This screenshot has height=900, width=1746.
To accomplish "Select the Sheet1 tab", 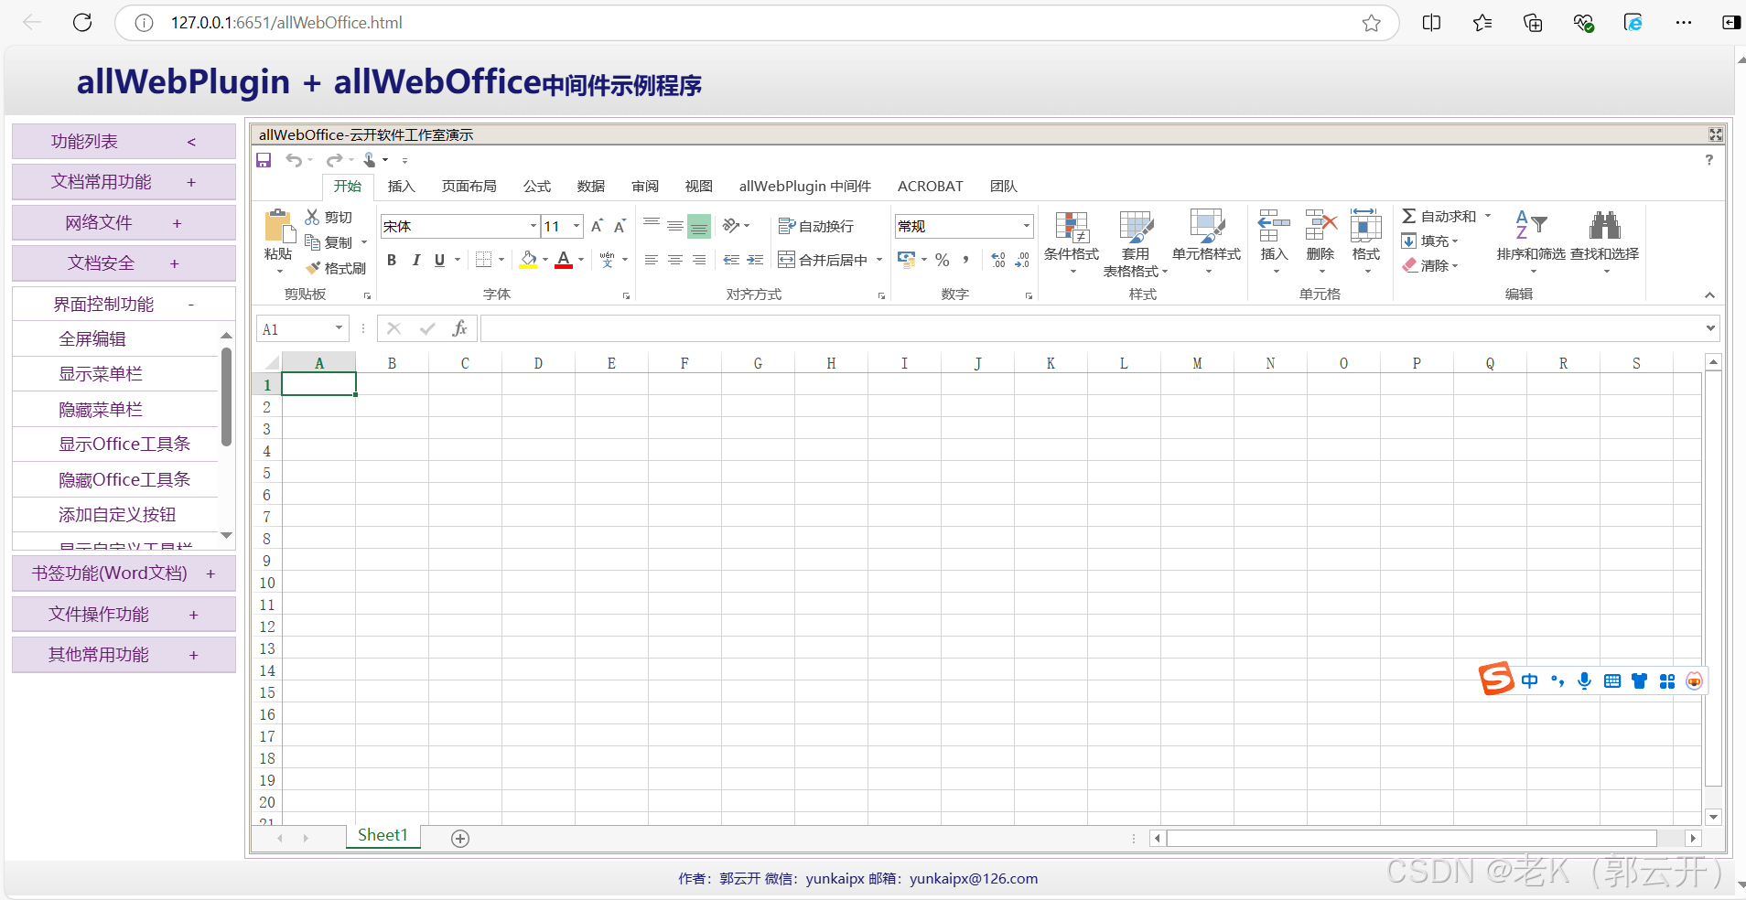I will [x=383, y=835].
